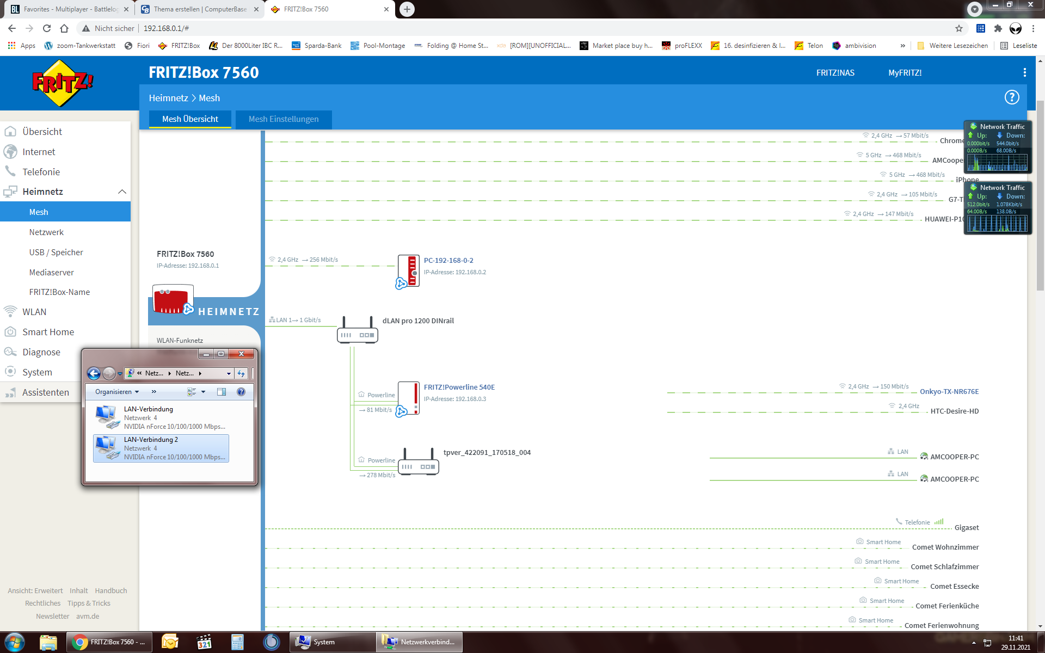Open Organisieren dropdown in network window
This screenshot has height=653, width=1045.
click(117, 392)
